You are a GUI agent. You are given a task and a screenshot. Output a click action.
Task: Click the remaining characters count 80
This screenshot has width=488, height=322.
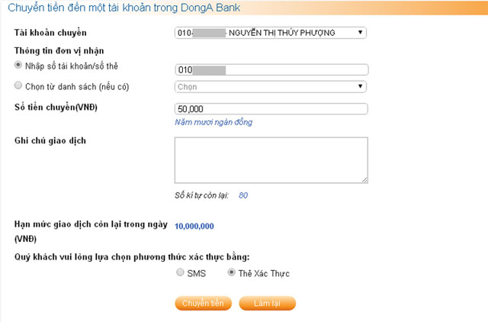[243, 195]
